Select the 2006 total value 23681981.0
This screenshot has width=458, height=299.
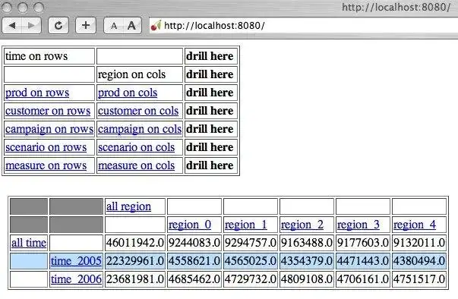coord(135,279)
